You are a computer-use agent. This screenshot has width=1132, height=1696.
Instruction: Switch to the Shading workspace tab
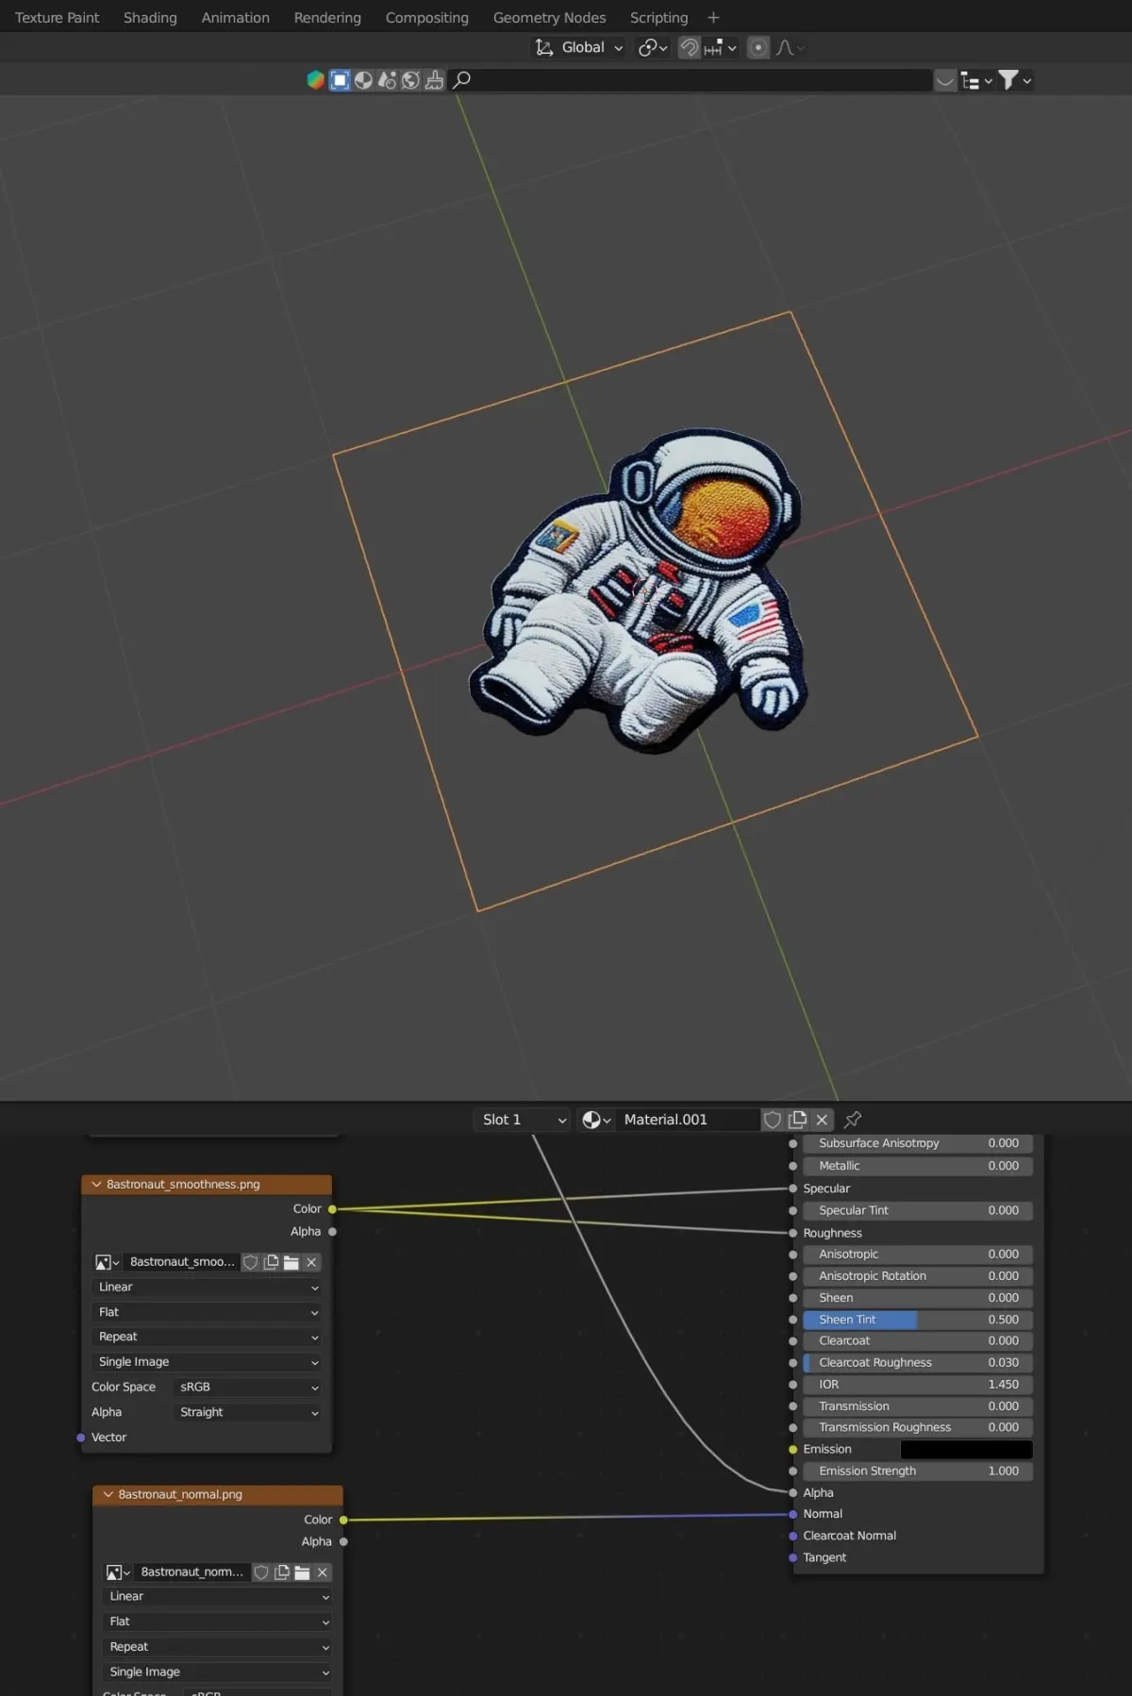pyautogui.click(x=150, y=18)
